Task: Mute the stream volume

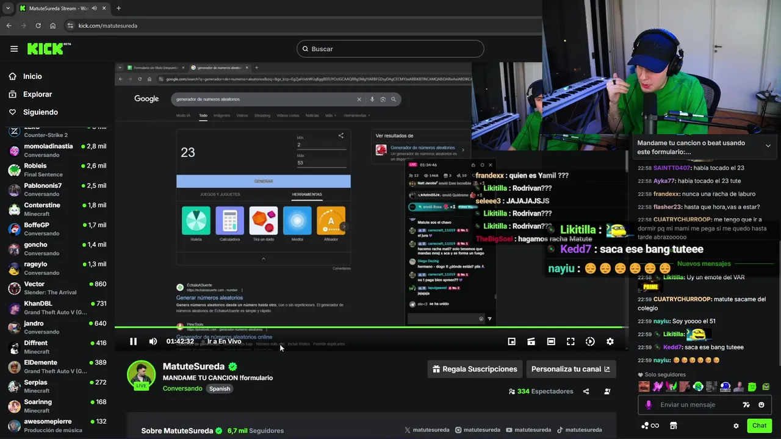Action: (x=153, y=341)
